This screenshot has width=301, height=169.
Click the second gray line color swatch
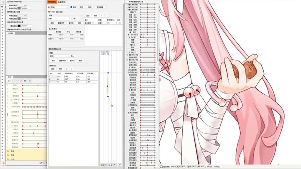[19, 19]
